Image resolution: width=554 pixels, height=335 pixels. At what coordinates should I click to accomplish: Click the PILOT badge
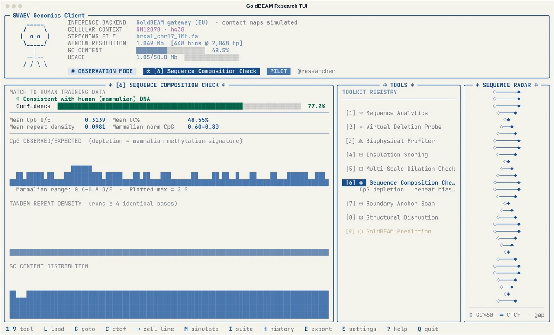[278, 71]
